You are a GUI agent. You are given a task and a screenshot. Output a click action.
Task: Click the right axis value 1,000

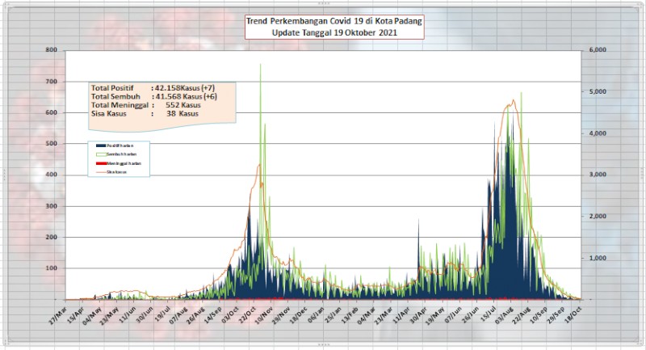coord(598,258)
